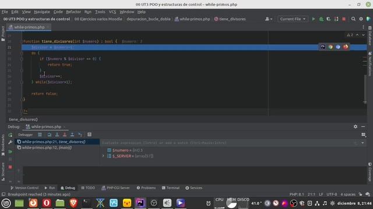Image resolution: width=373 pixels, height=209 pixels.
Task: Open the Tools menu
Action: point(100,12)
